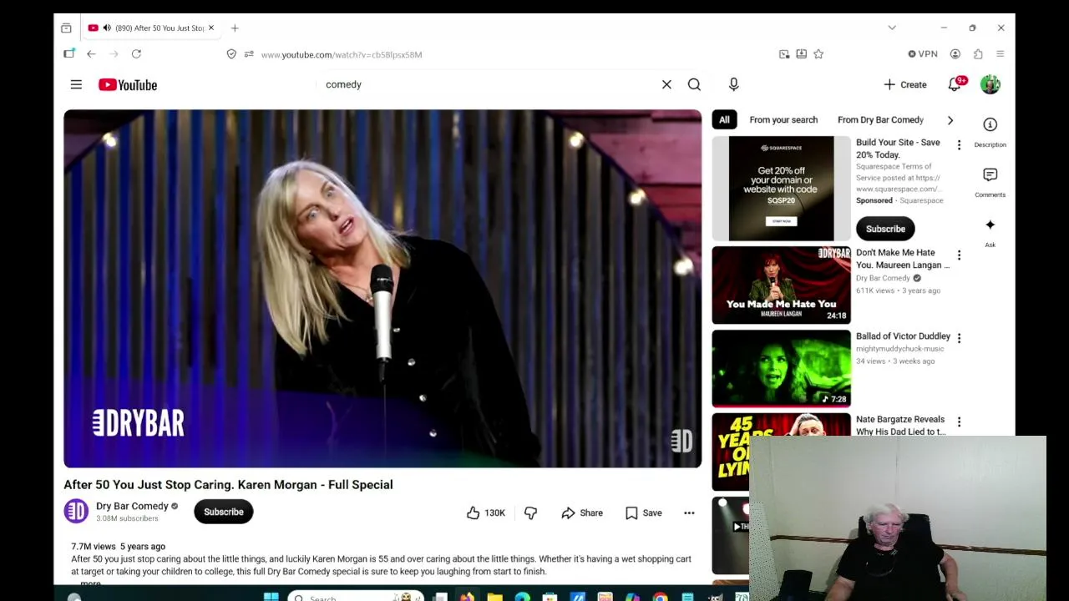This screenshot has width=1069, height=601.
Task: Dislike the video with thumbs down
Action: pyautogui.click(x=530, y=513)
